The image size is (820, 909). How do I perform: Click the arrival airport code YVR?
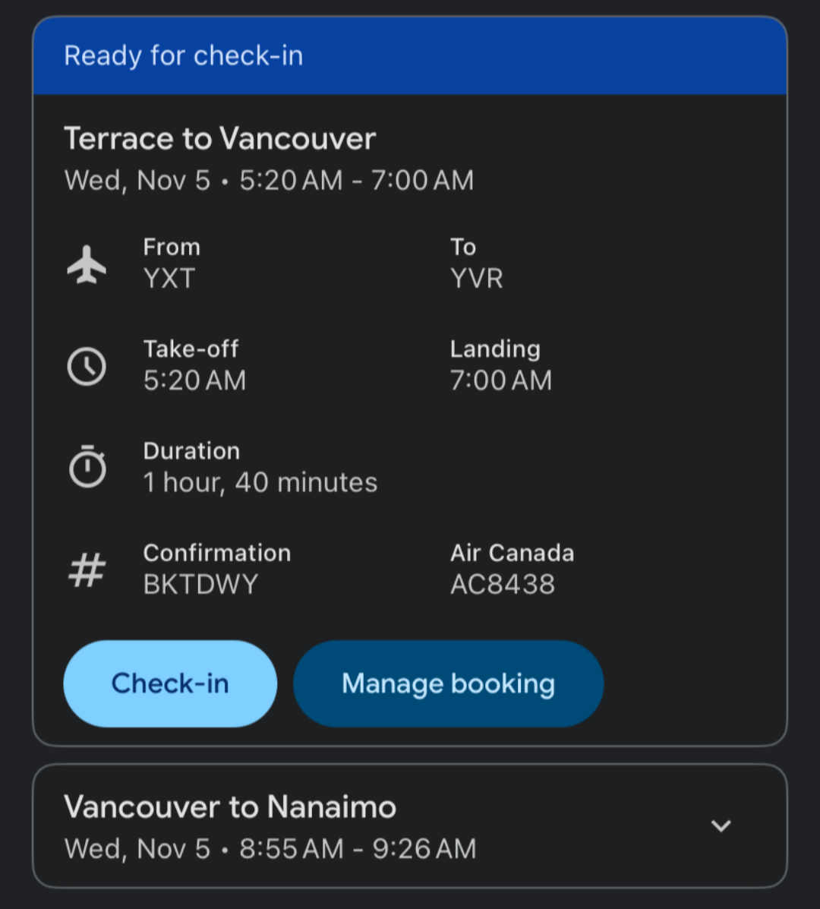(x=476, y=279)
